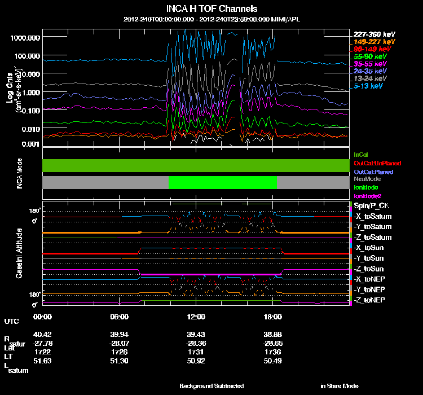Viewport: 423px width, 395px height.
Task: Click the bright green IonMode interval bar
Action: pos(223,182)
